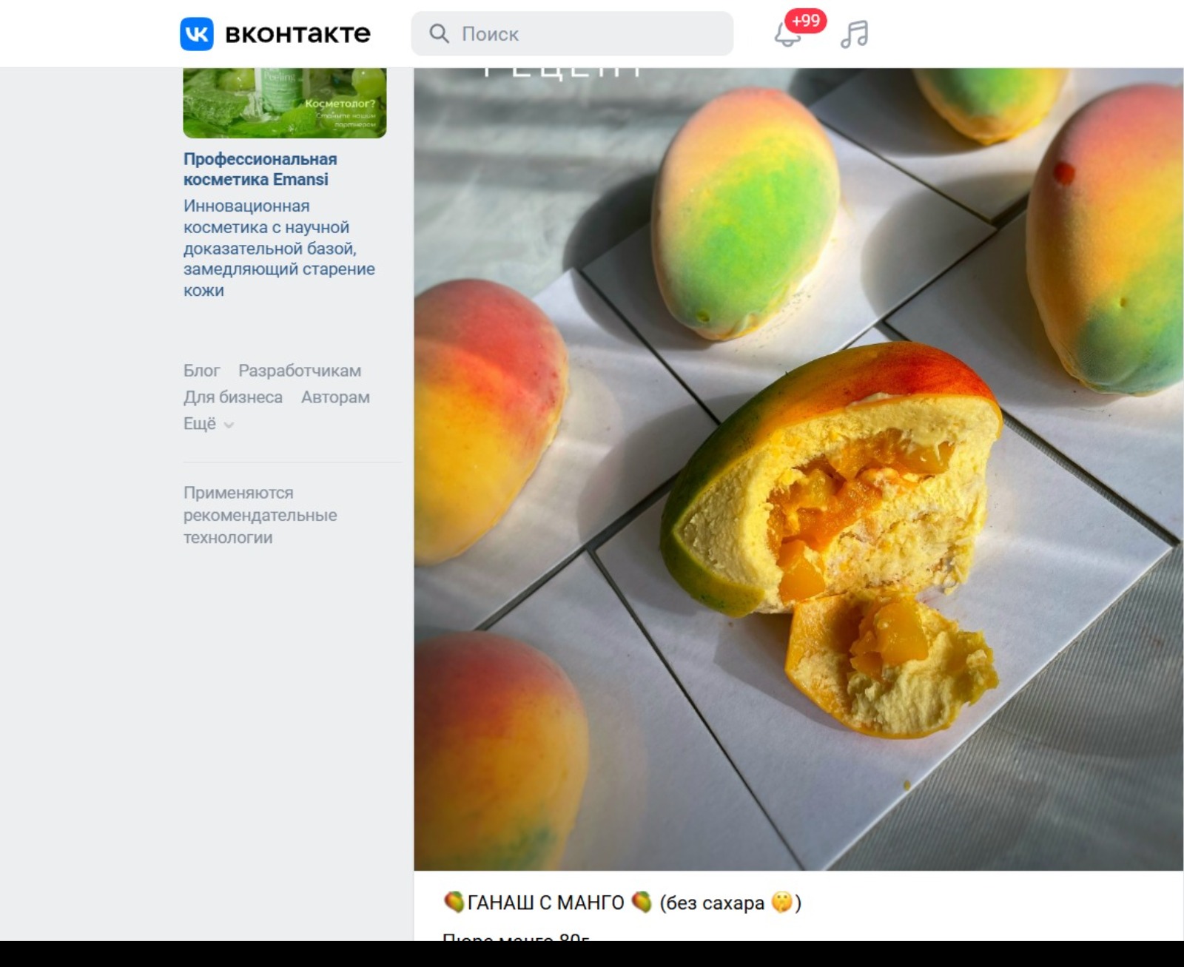Image resolution: width=1184 pixels, height=967 pixels.
Task: Click the red +99 notification badge
Action: pyautogui.click(x=806, y=21)
